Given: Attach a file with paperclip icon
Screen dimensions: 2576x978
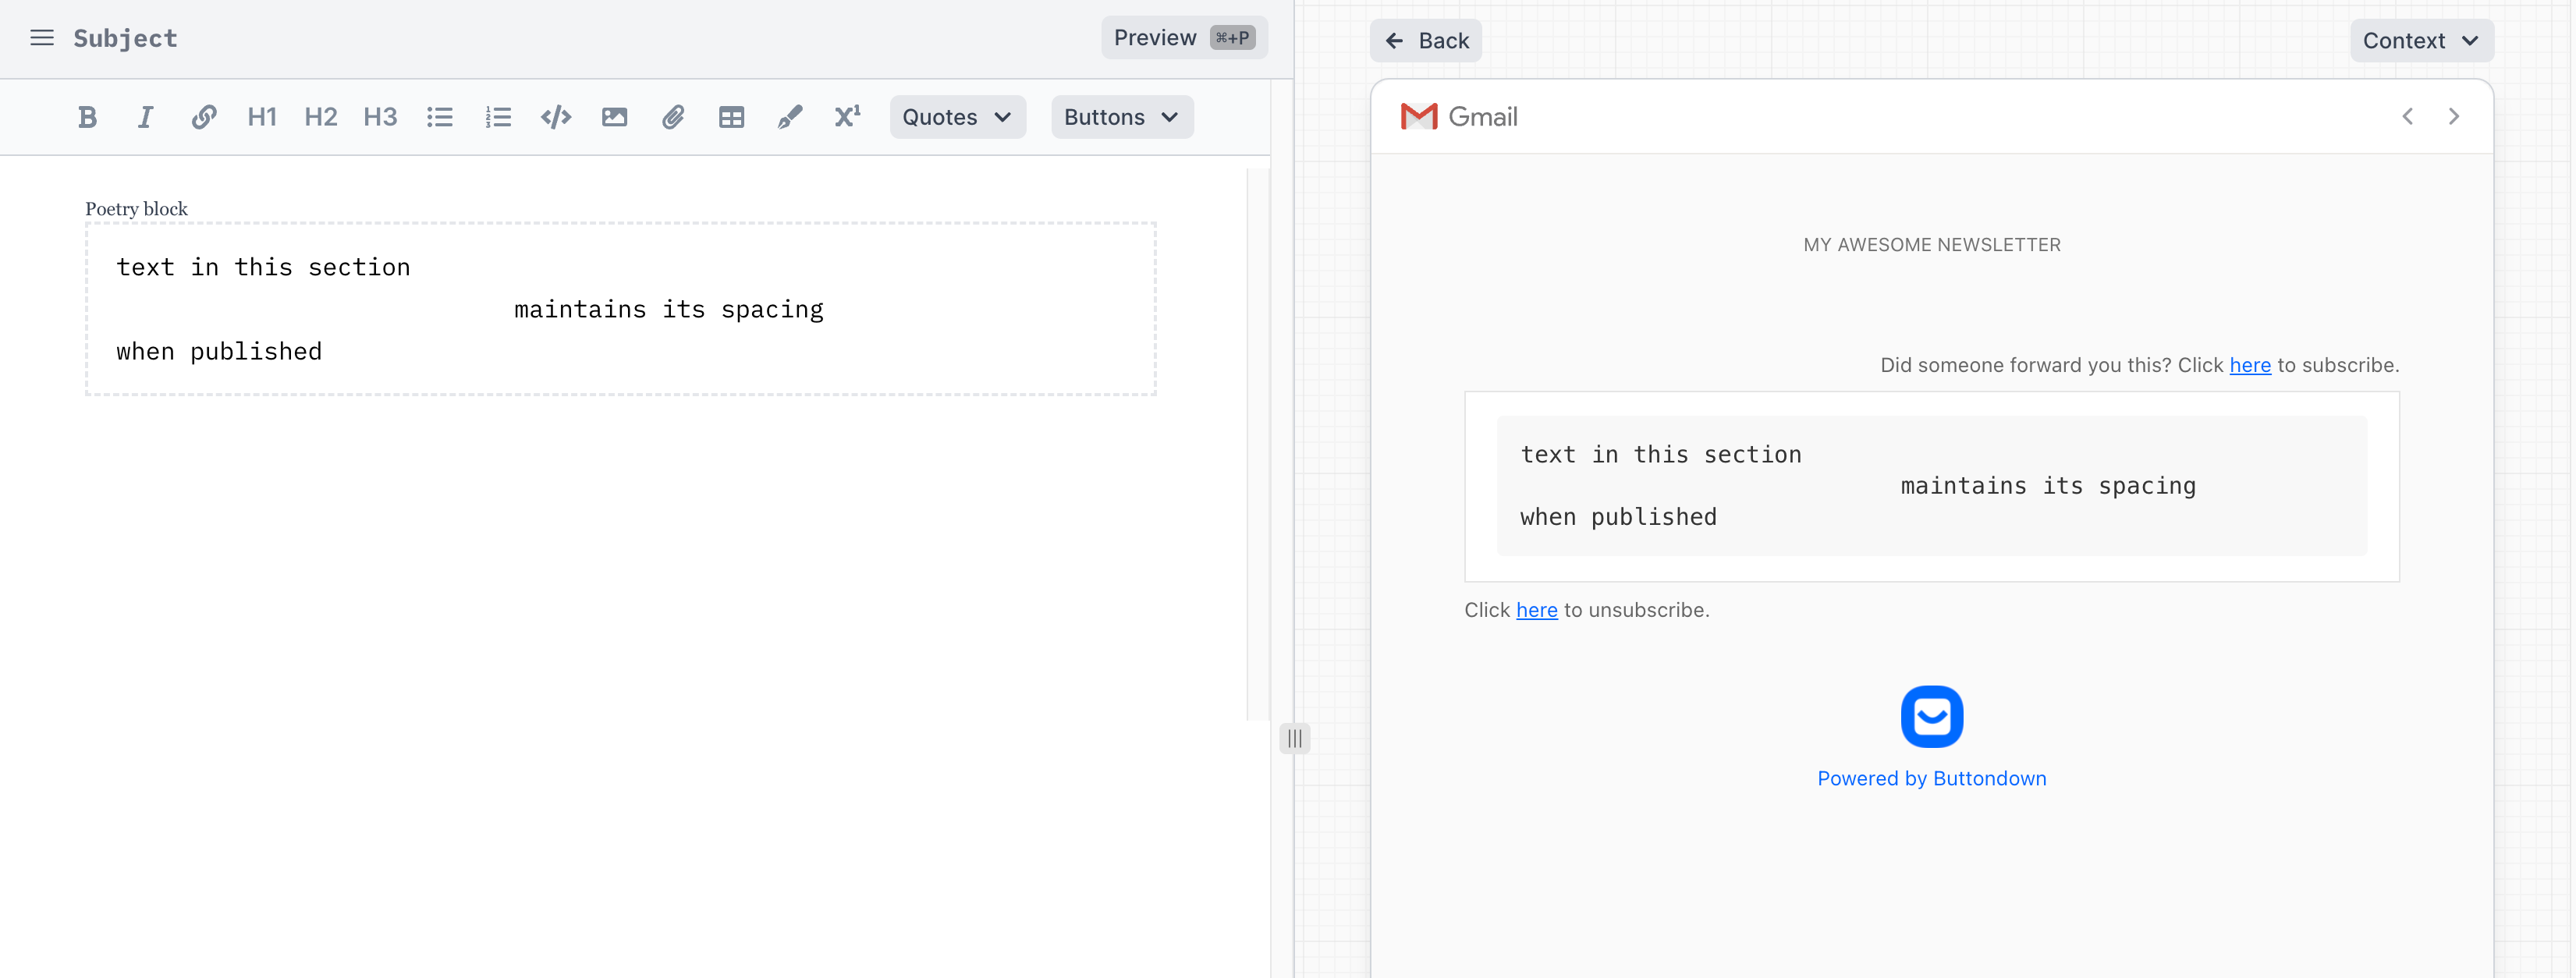Looking at the screenshot, I should [673, 117].
